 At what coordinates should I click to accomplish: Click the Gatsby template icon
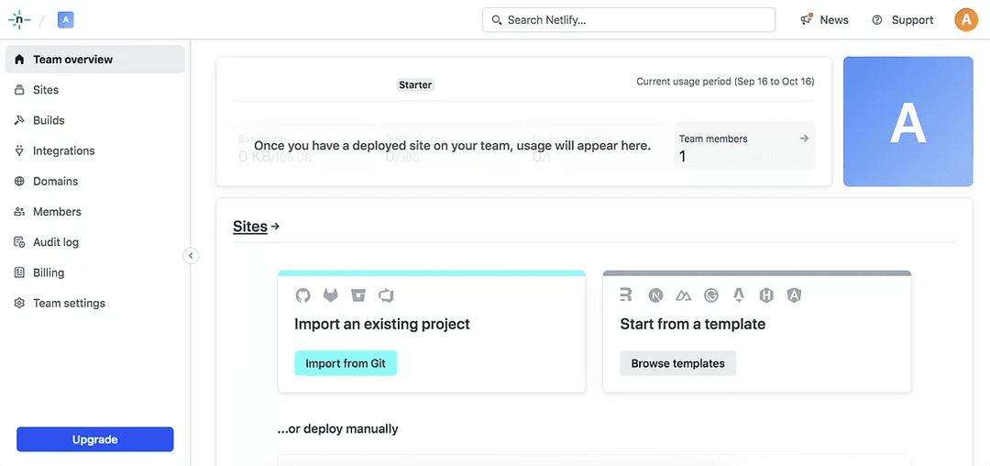[711, 295]
